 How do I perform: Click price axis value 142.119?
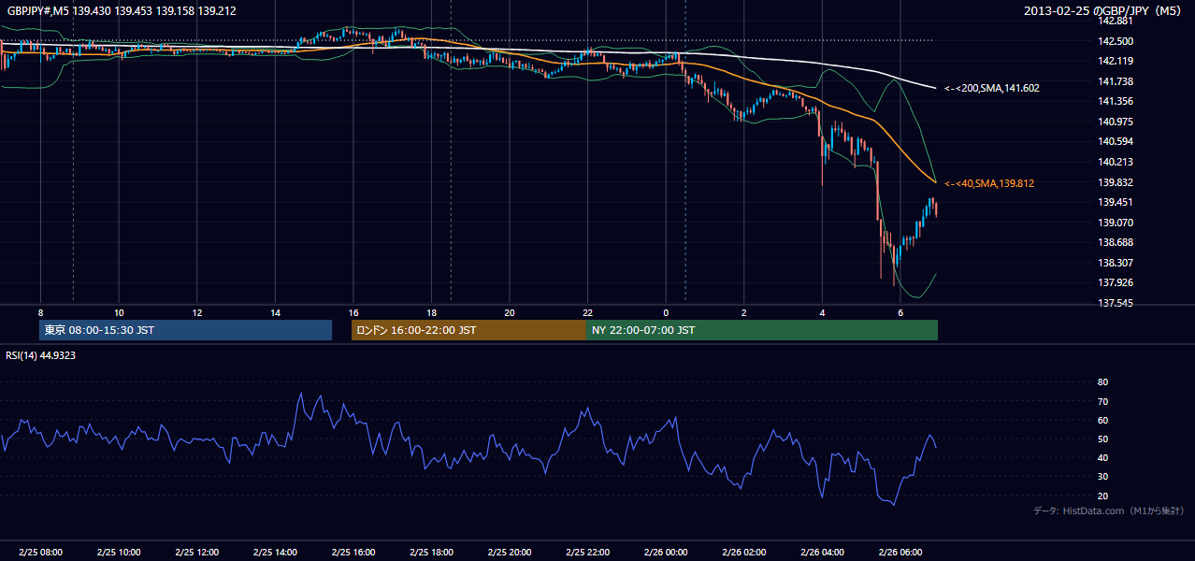click(x=1115, y=61)
